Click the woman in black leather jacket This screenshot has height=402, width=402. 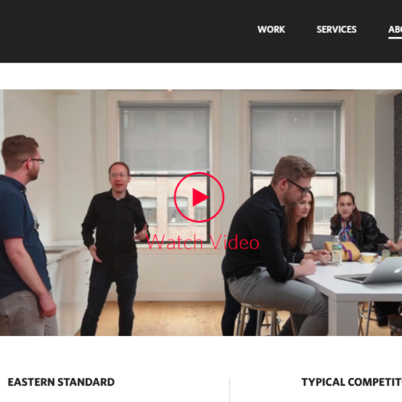pos(354,223)
